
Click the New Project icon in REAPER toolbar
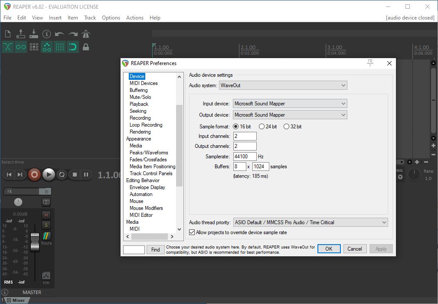(x=8, y=34)
